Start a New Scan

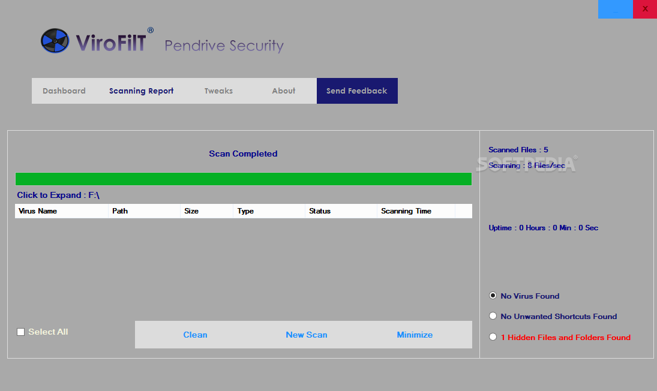click(x=306, y=335)
